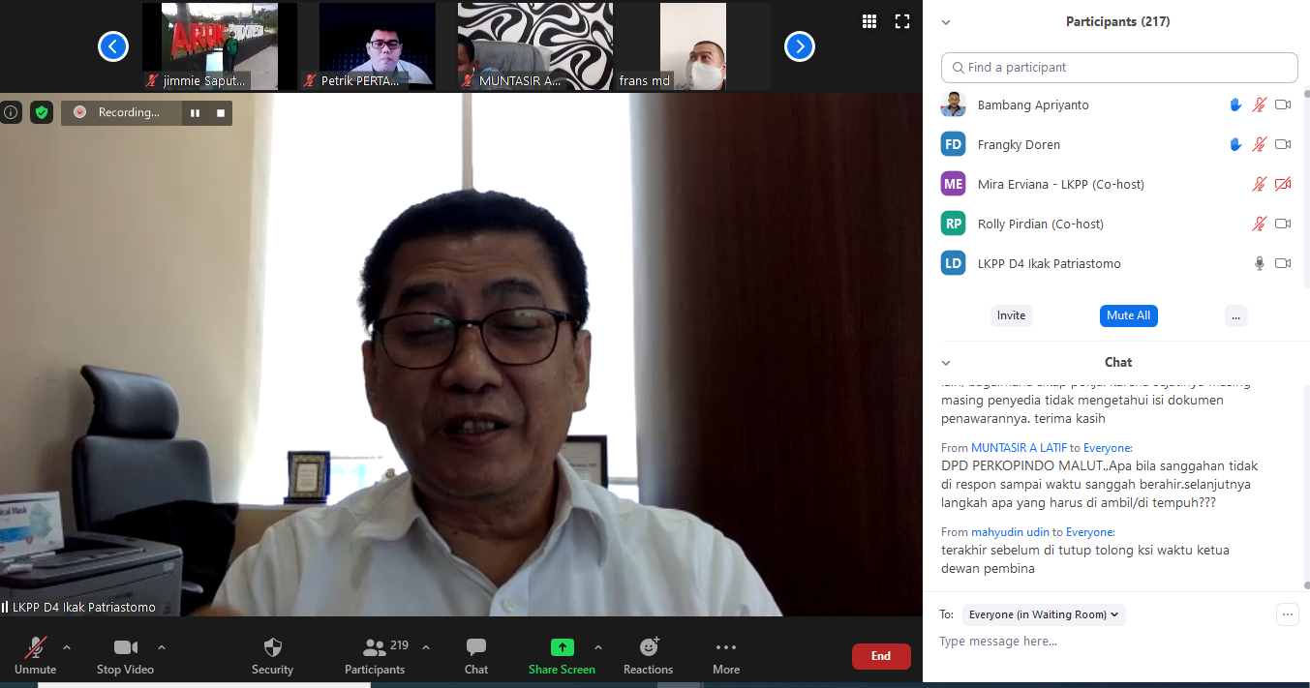The image size is (1310, 688).
Task: Open the chat recipient Everyone dropdown
Action: click(x=1045, y=614)
